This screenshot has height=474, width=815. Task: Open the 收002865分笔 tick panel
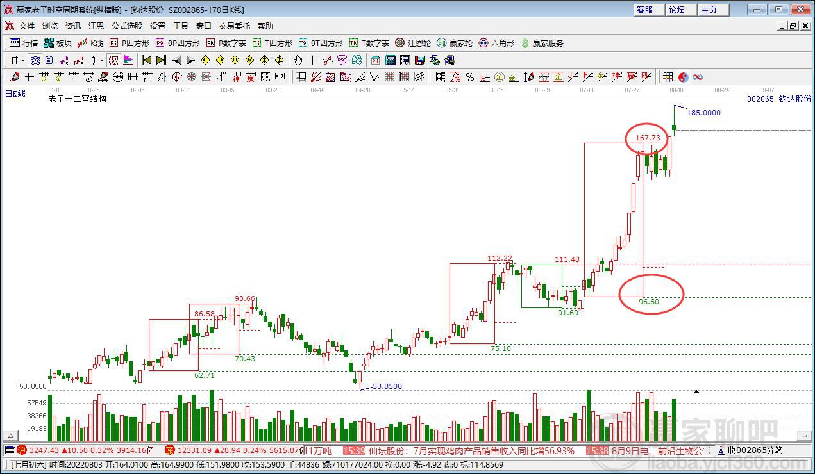coord(755,450)
